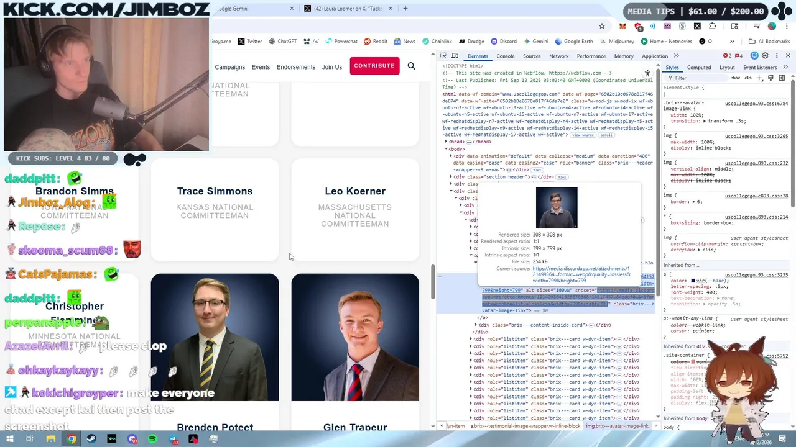Image resolution: width=796 pixels, height=447 pixels.
Task: Expand the div data-animation header node
Action: (x=451, y=156)
